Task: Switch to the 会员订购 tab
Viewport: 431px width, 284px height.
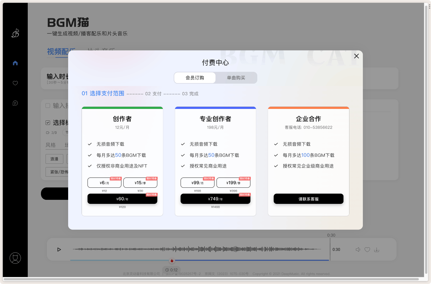Action: (x=195, y=78)
